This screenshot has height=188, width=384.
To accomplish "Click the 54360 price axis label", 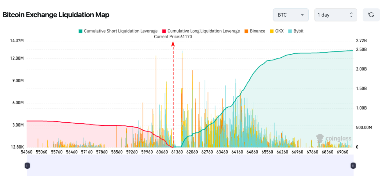I will (x=27, y=152).
